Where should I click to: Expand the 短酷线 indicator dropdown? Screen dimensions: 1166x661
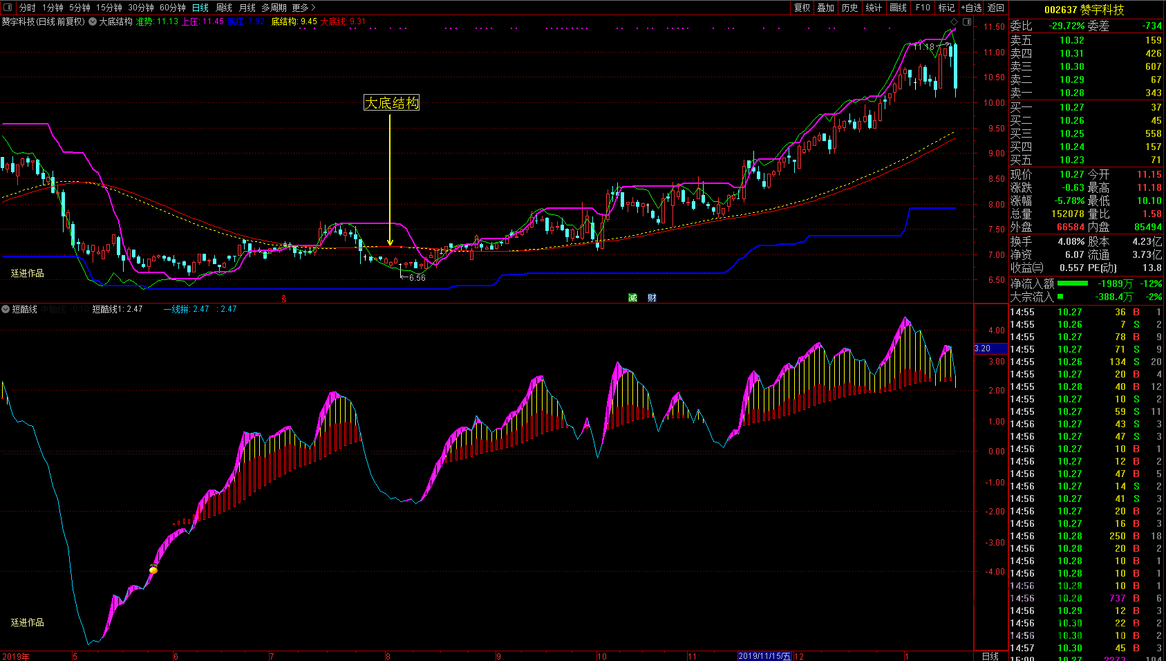click(6, 309)
